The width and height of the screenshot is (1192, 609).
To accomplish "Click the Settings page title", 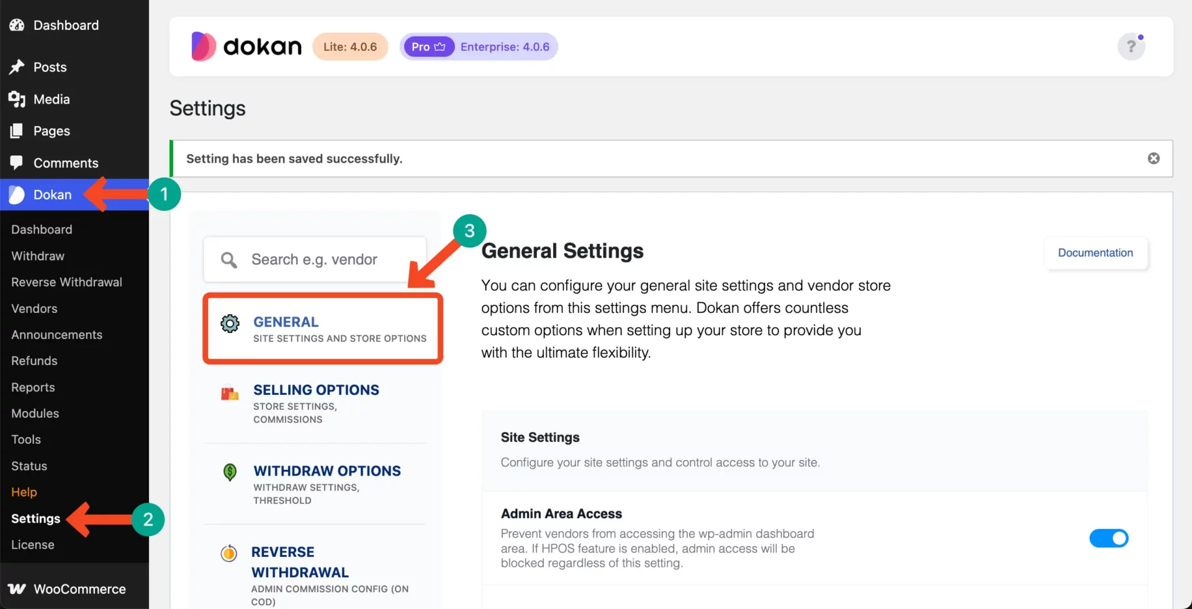I will pos(207,108).
